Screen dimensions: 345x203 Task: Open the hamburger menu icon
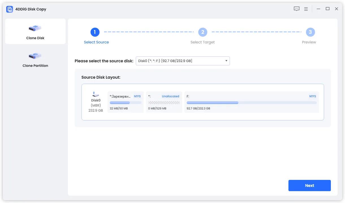click(x=306, y=9)
